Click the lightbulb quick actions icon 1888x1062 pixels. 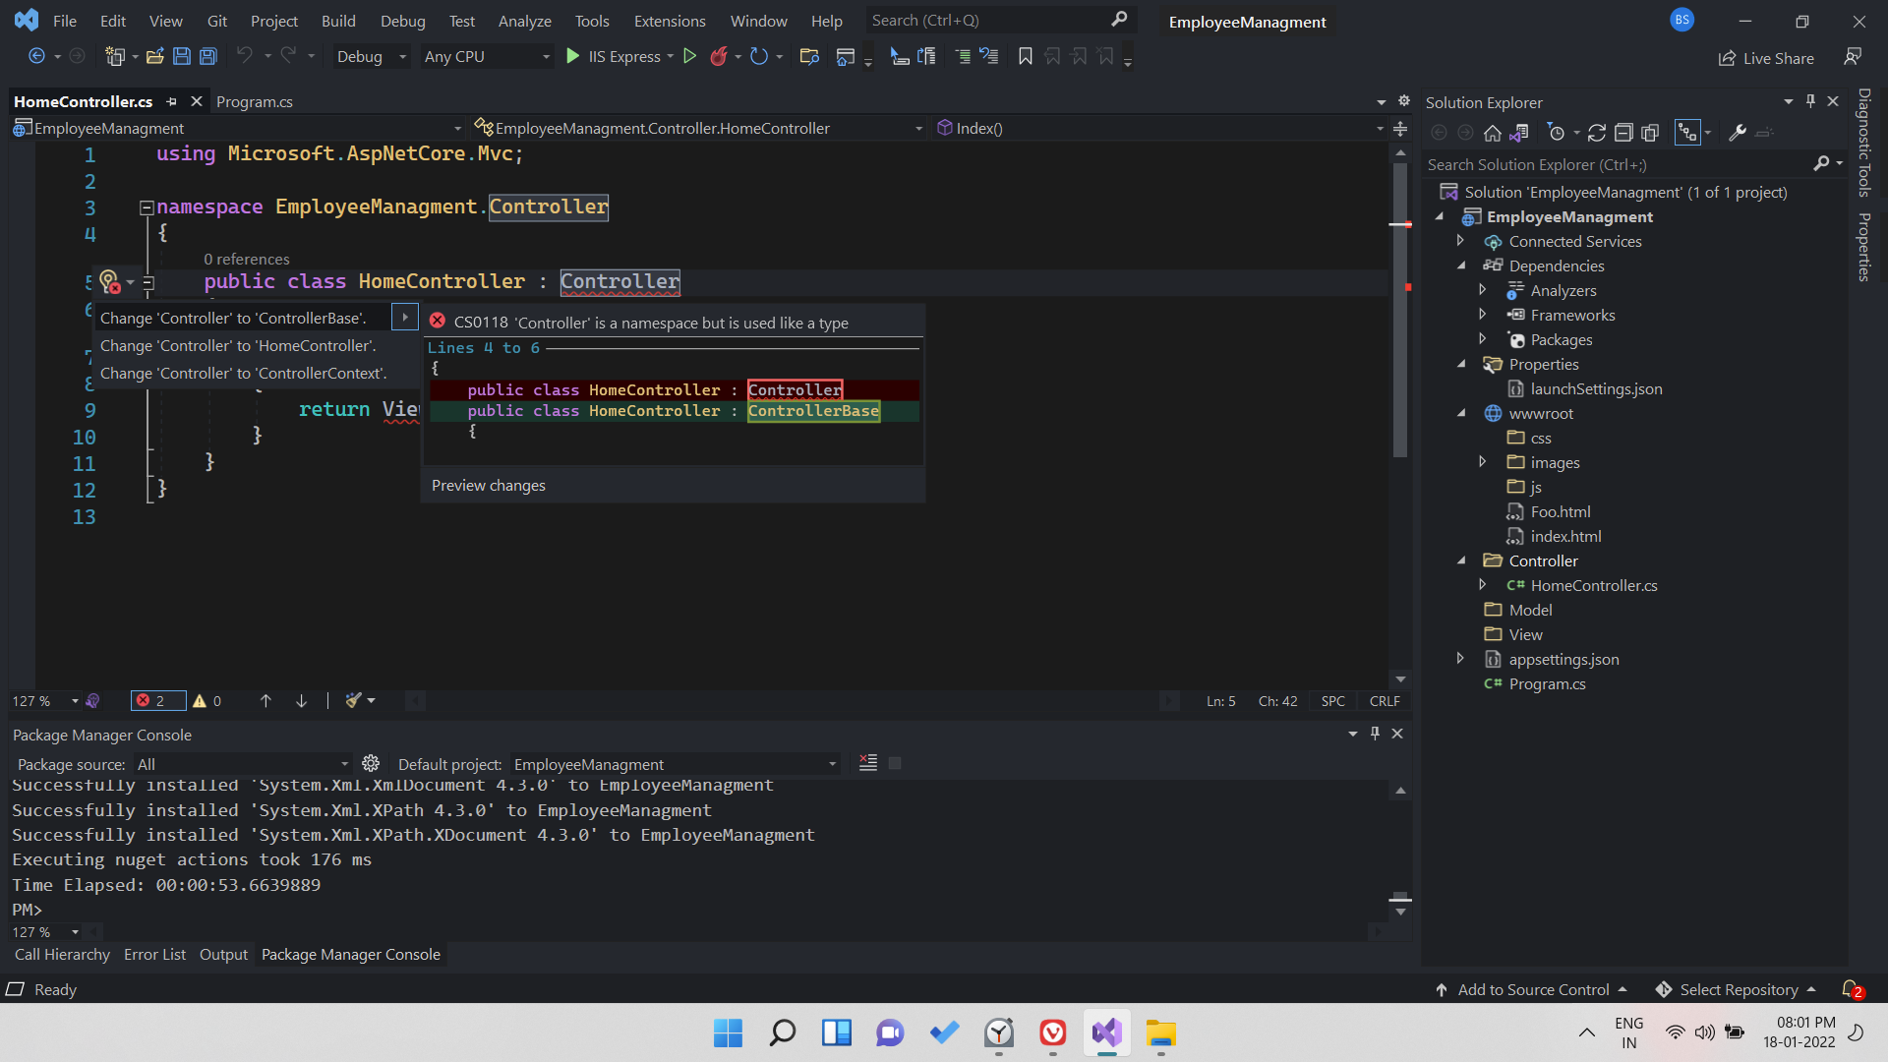pos(109,282)
